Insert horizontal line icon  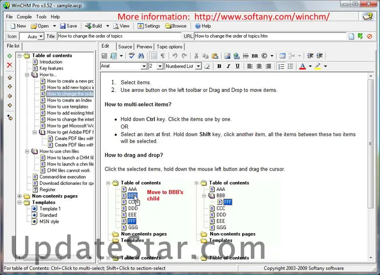(x=246, y=56)
